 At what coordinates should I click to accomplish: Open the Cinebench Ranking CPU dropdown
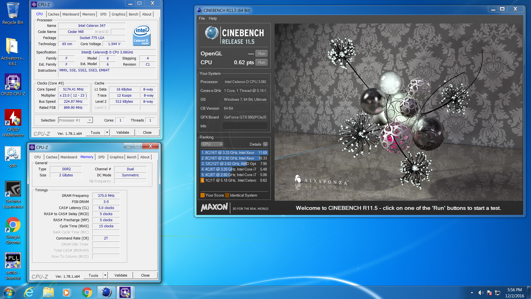[x=212, y=144]
